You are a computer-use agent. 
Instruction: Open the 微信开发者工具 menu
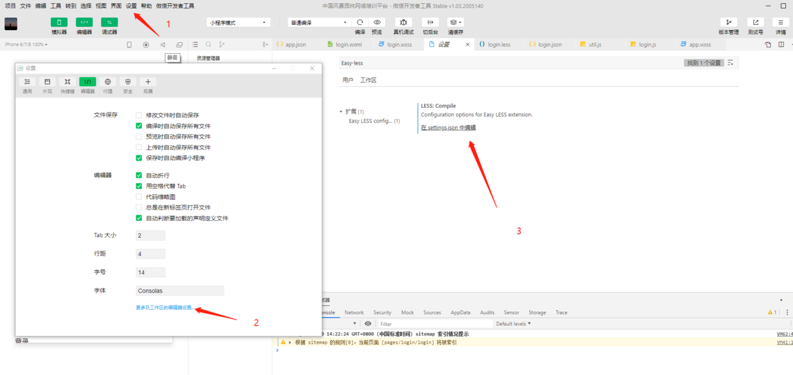click(x=175, y=6)
